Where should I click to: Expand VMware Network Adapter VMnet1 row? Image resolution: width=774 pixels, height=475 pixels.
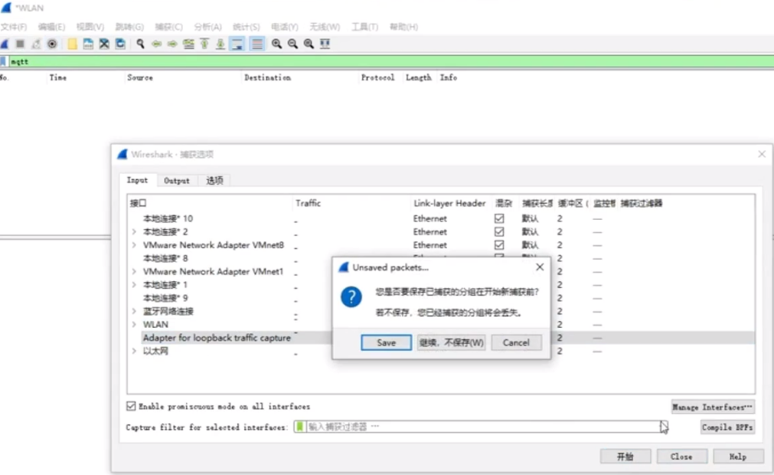(x=134, y=271)
